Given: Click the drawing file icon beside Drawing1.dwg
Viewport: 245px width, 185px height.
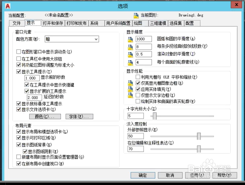Looking at the screenshot, I should click(x=137, y=15).
